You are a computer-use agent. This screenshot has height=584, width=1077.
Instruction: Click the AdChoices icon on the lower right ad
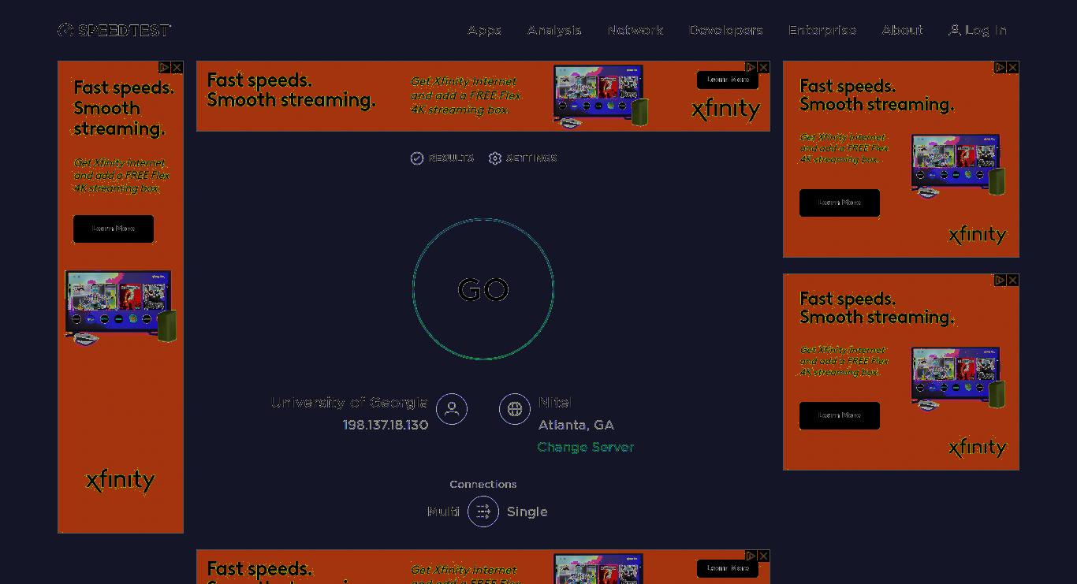coord(1000,281)
